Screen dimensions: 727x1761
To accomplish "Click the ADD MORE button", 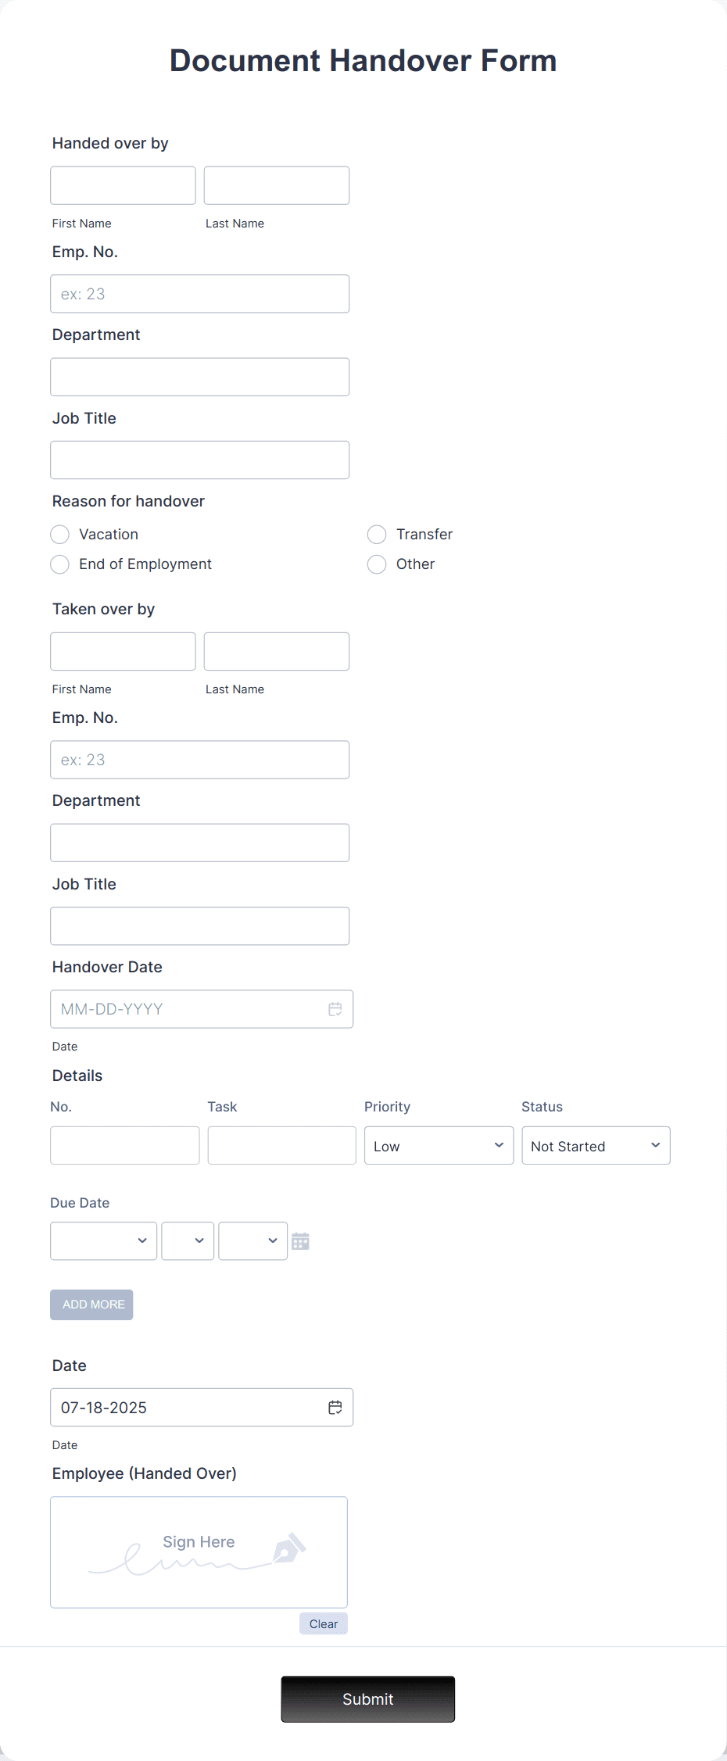I will (x=91, y=1304).
